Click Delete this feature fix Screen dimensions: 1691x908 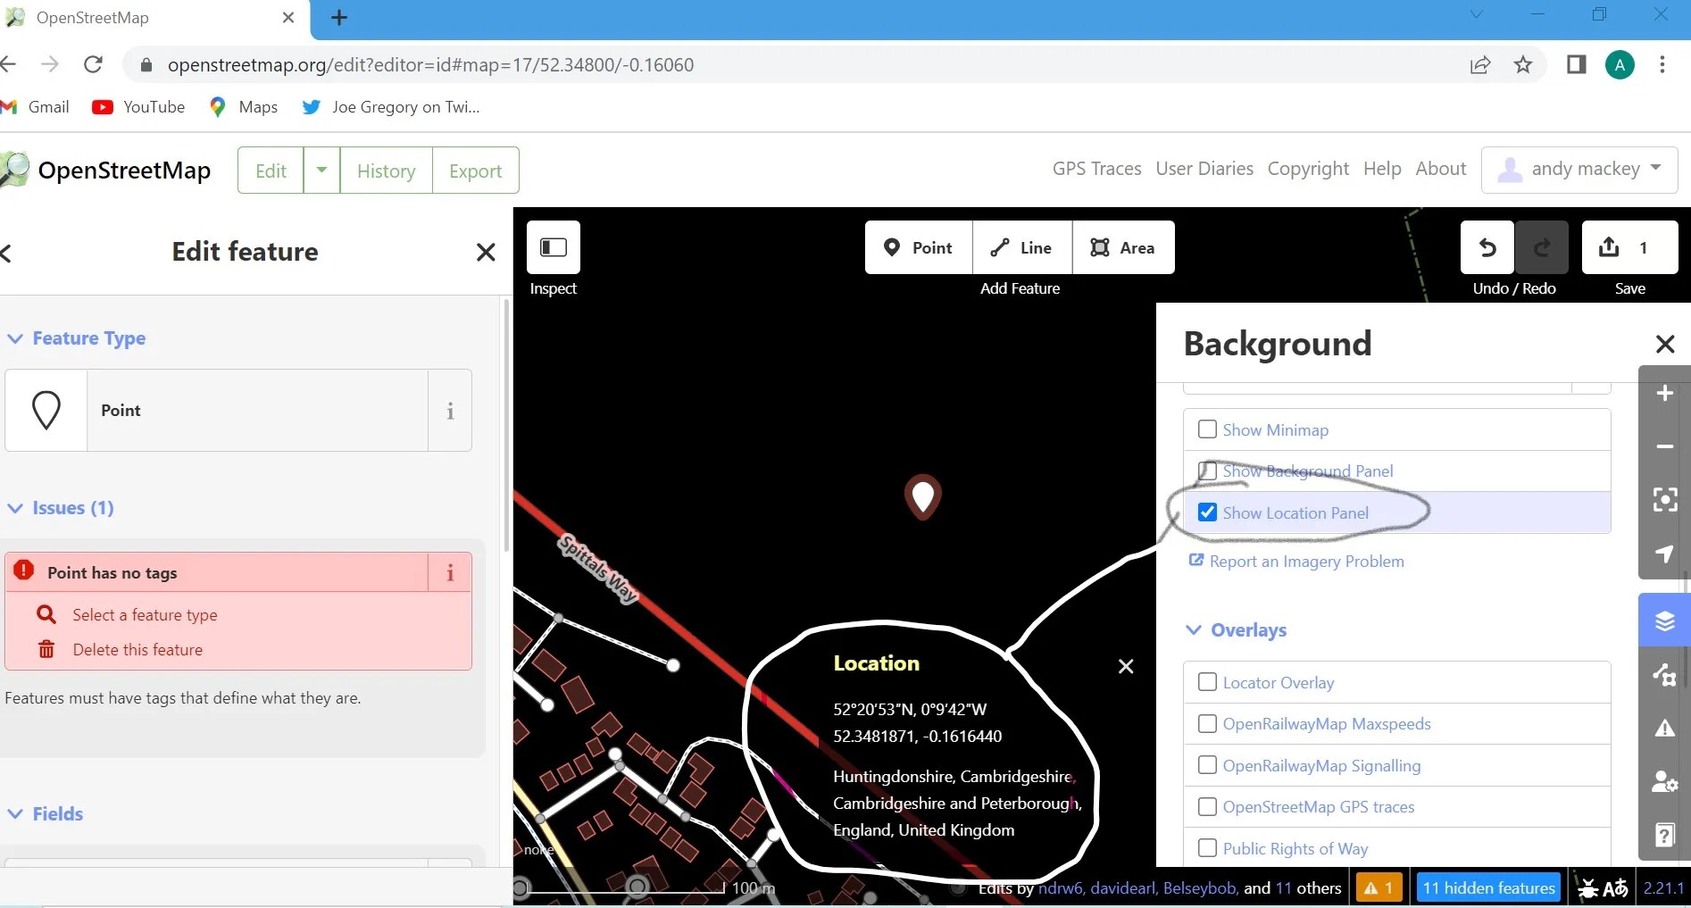coord(137,649)
